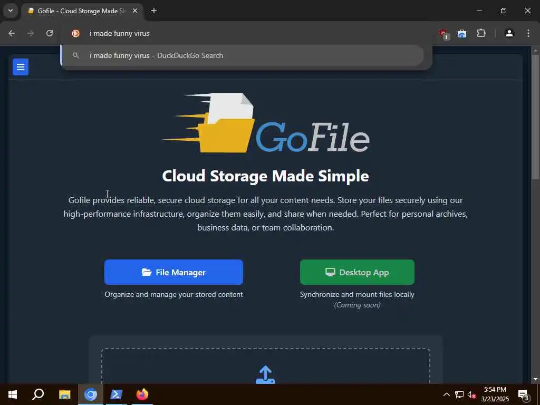Click the muted volume tray icon
The width and height of the screenshot is (540, 405).
click(471, 394)
